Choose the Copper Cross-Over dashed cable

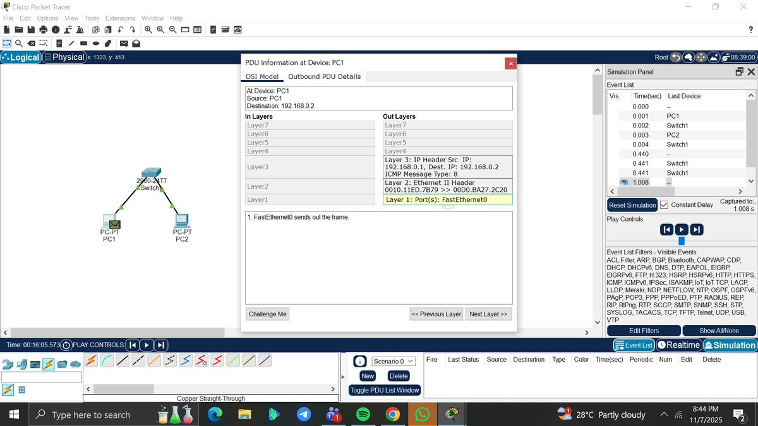pos(138,361)
